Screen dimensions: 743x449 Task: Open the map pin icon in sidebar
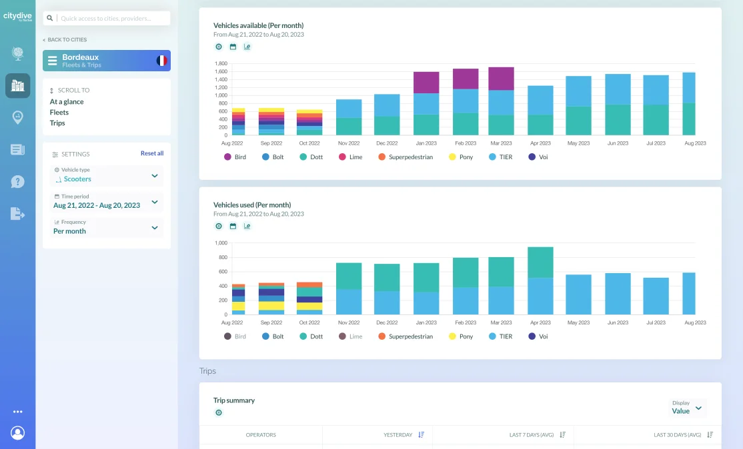point(17,117)
